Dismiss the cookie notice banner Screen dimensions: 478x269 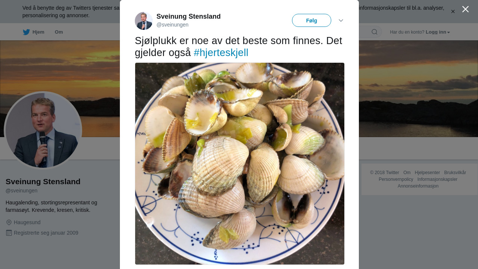pos(453,12)
